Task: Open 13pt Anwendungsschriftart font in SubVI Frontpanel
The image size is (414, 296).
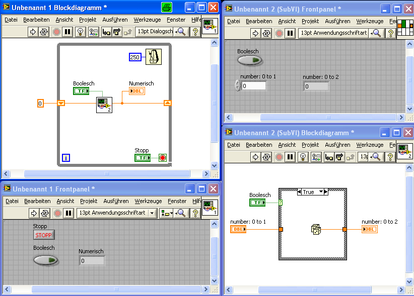Action: [x=334, y=33]
